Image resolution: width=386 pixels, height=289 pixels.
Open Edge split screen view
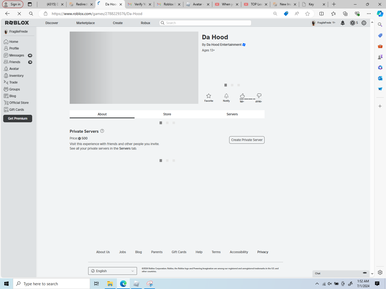321,14
